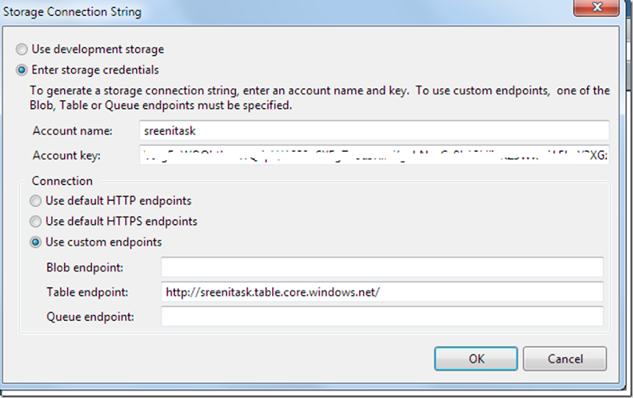The image size is (633, 398).
Task: Enable Use default HTTPS endpoints option
Action: pos(36,221)
